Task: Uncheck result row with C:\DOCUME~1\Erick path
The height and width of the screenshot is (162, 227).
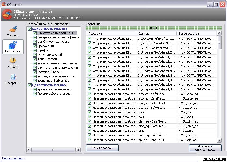Action: (90, 39)
